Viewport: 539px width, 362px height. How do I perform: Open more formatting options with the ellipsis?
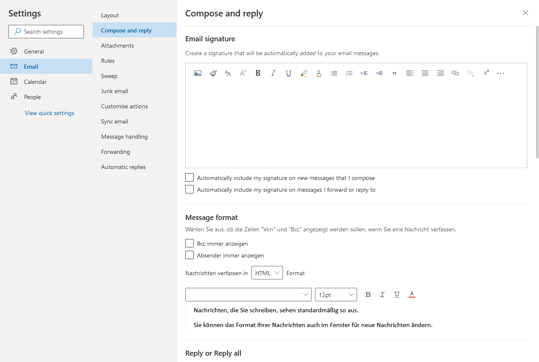501,73
